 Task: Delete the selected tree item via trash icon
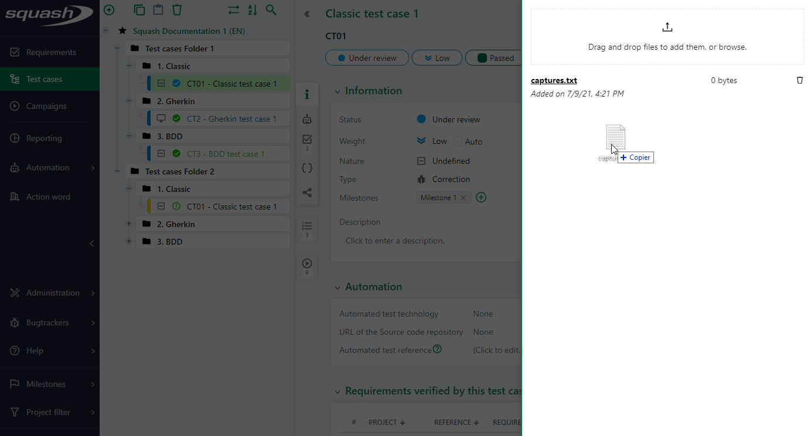tap(177, 10)
